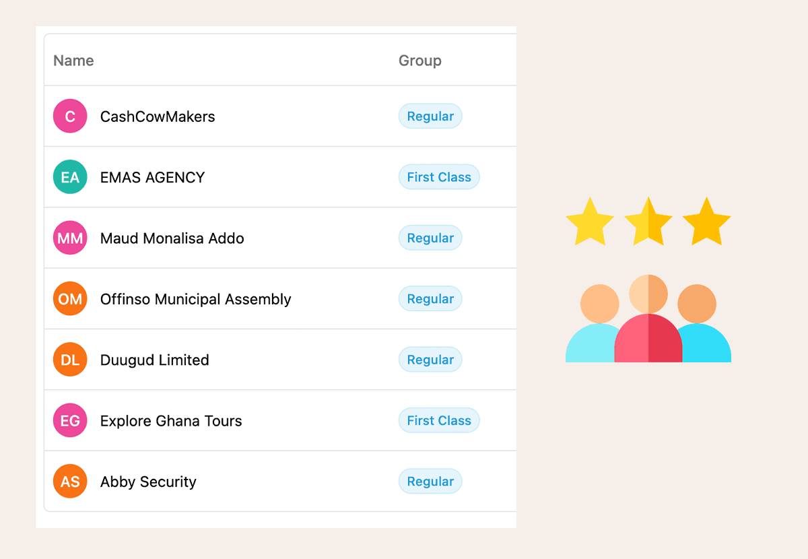Screen dimensions: 808x559
Task: Click the Regular badge for Maud Monalisa Addo
Action: tap(430, 238)
